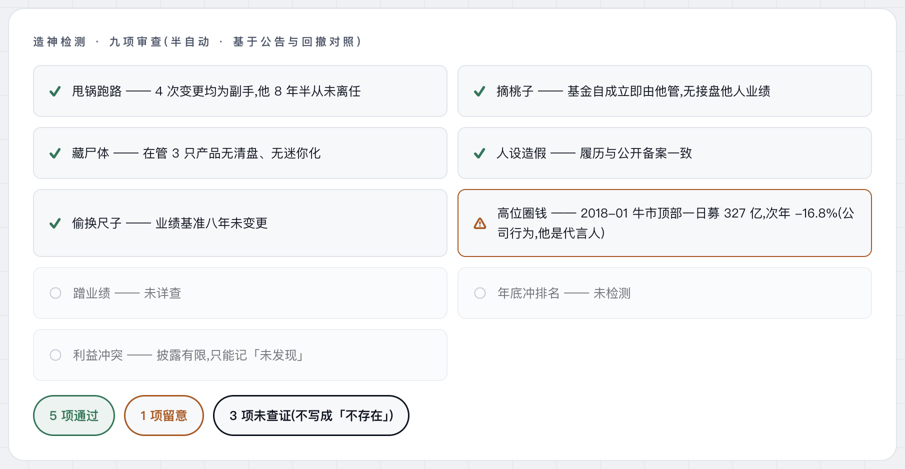The height and width of the screenshot is (469, 905).
Task: Select the empty circle beside 蹭业绩
Action: click(55, 293)
